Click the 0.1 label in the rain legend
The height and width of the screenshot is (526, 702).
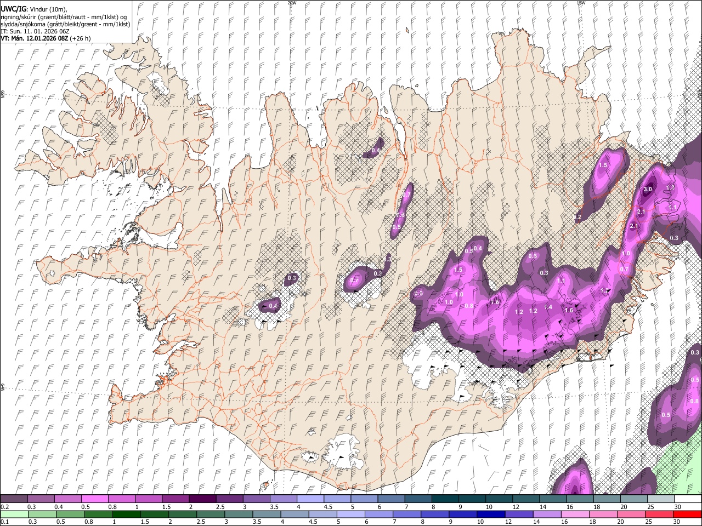point(4,522)
